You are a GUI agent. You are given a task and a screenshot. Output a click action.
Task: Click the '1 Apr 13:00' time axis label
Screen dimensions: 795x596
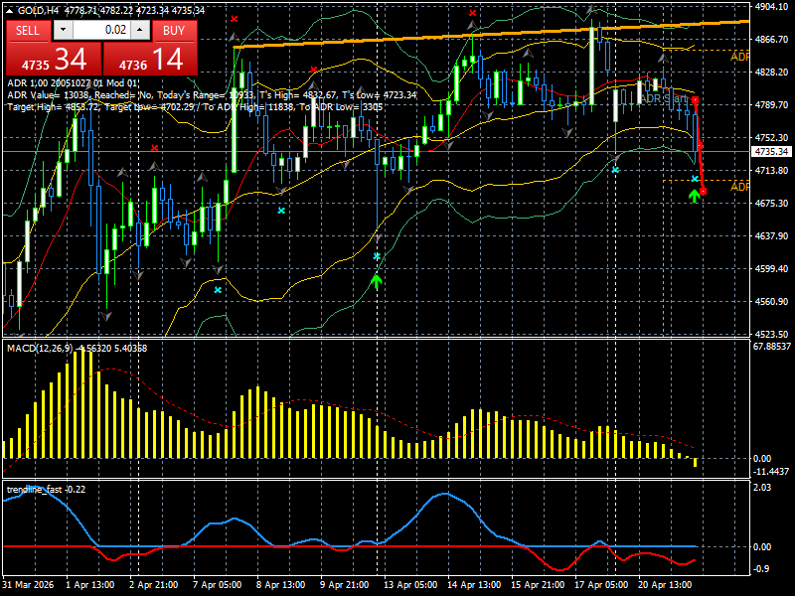point(90,584)
